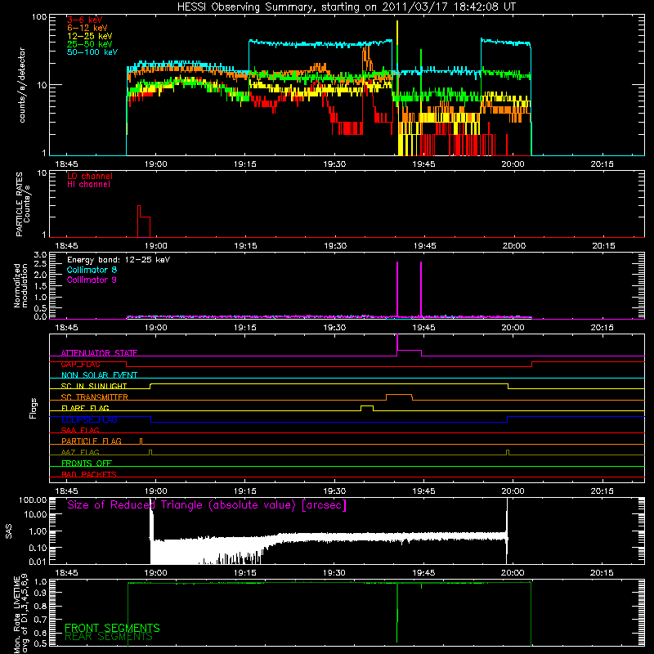
Task: Click the yellow 12-25 keV legend entry in the top panel
Action: [x=90, y=36]
